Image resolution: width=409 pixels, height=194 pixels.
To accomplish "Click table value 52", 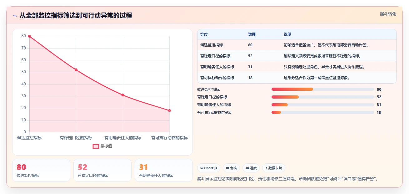I will [x=250, y=56].
